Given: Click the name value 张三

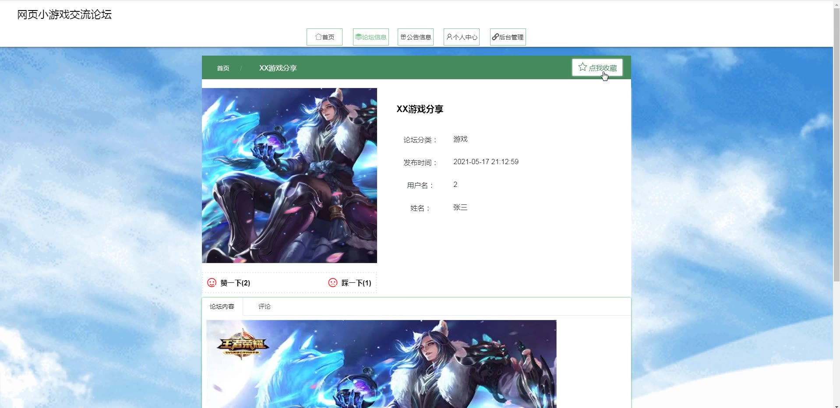Looking at the screenshot, I should pyautogui.click(x=460, y=208).
